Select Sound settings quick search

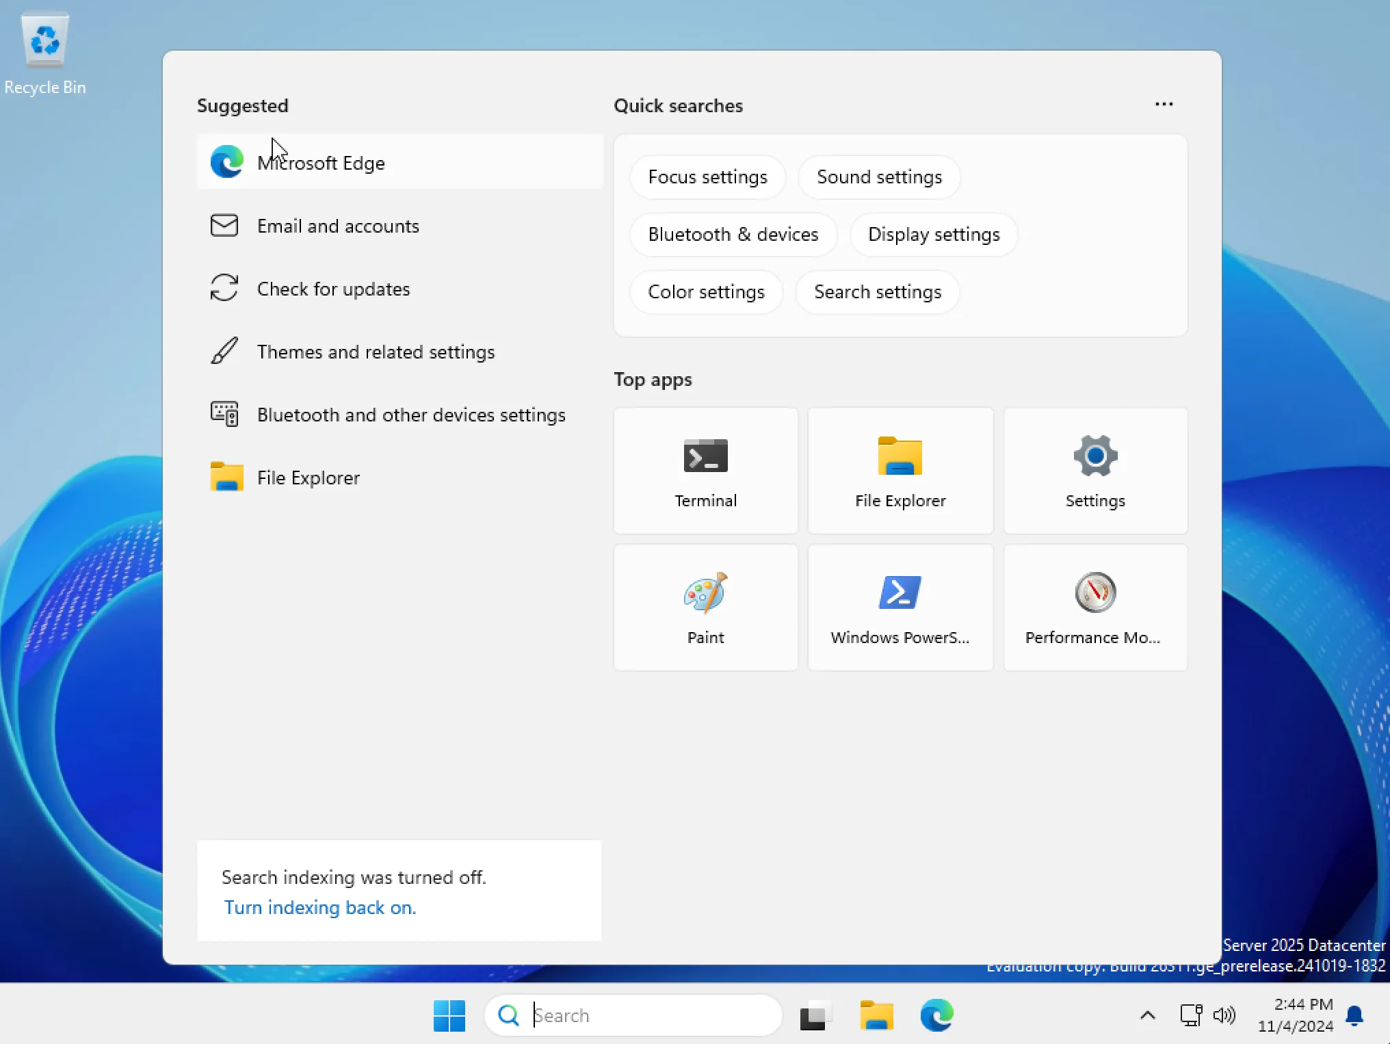pos(879,177)
